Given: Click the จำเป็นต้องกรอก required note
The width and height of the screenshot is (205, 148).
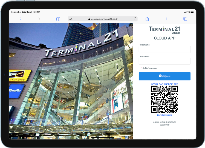Looking at the screenshot, I should tap(149, 68).
